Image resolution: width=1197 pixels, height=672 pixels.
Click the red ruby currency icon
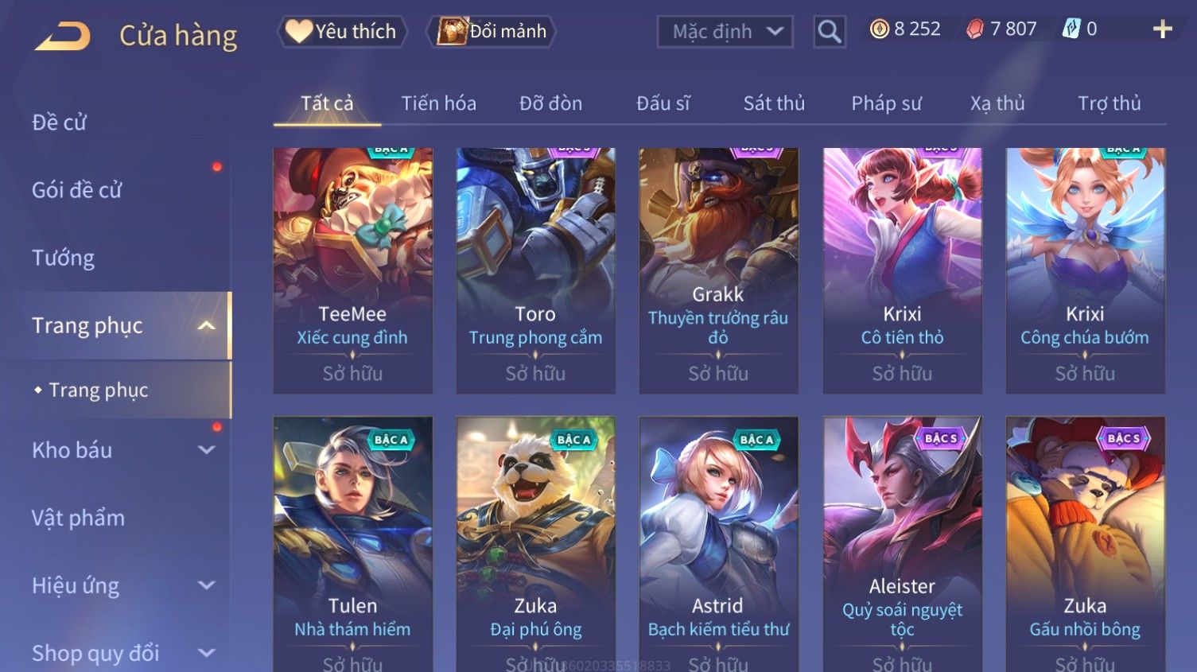point(975,29)
